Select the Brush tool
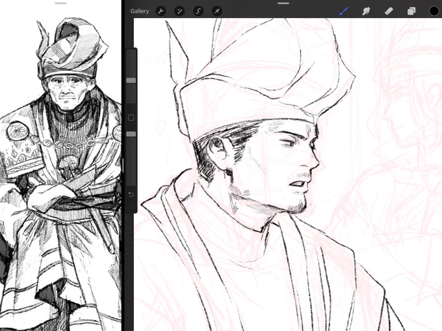 (x=344, y=11)
